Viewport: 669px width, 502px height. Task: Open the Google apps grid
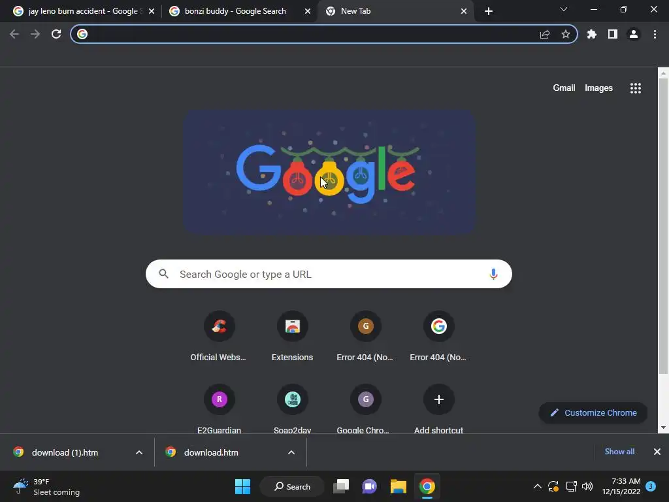point(636,88)
